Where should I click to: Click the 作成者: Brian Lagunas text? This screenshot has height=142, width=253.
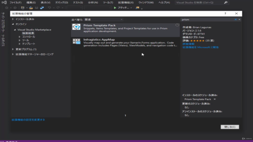(197, 27)
